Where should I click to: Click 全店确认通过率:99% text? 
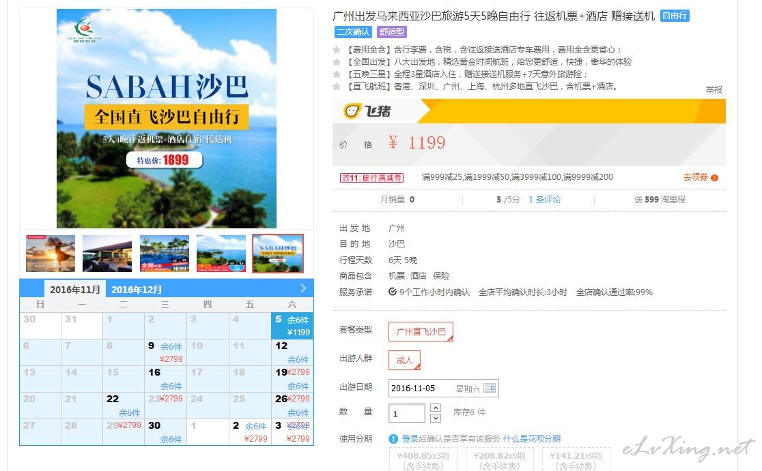[615, 292]
